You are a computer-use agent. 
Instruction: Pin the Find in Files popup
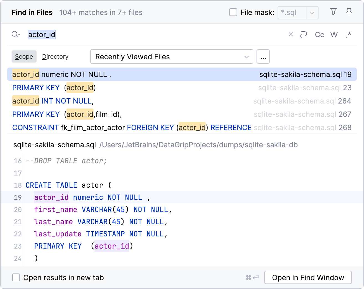[349, 12]
